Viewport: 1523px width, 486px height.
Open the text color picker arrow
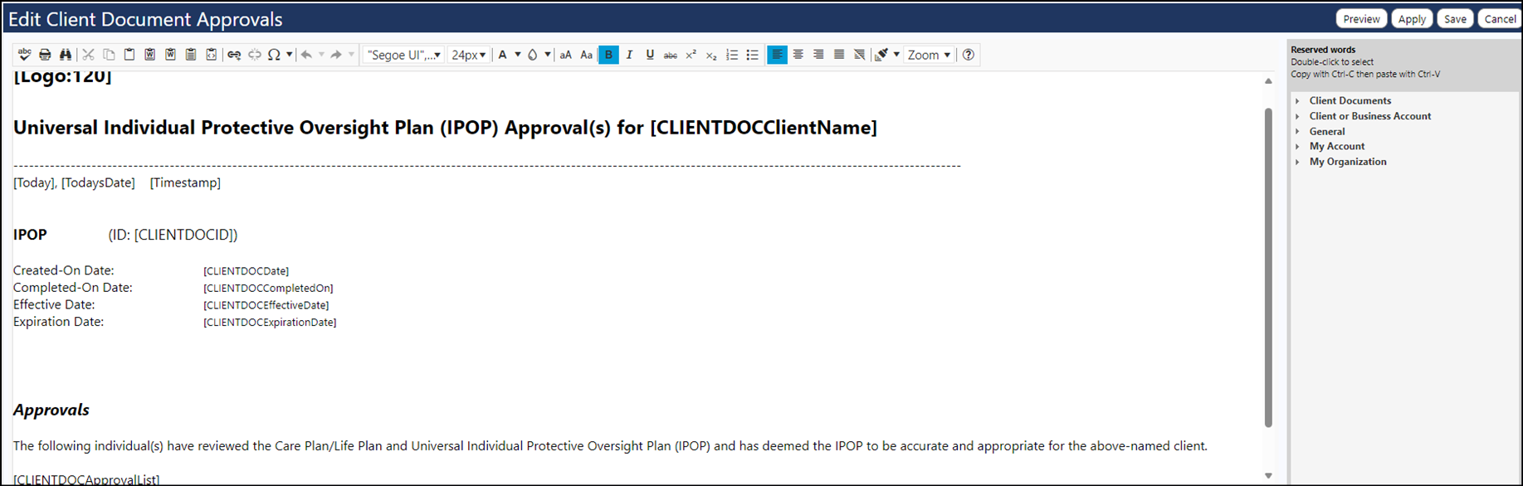click(518, 55)
